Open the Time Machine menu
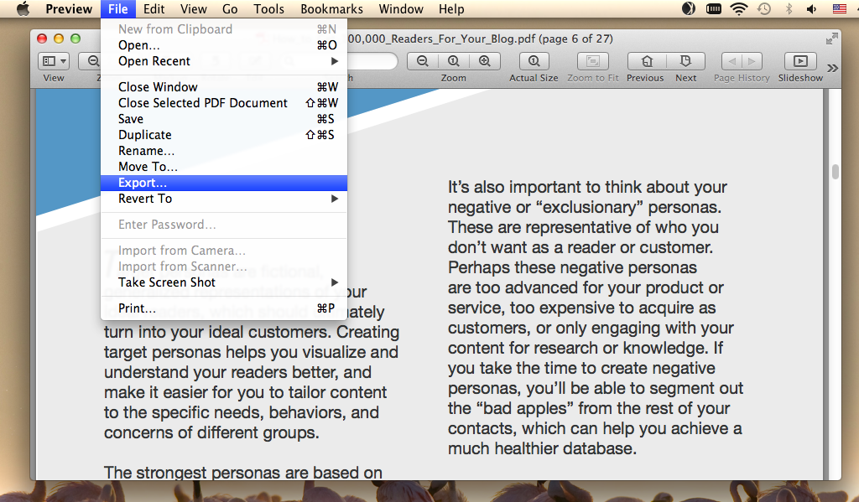Viewport: 859px width, 502px height. click(x=763, y=9)
